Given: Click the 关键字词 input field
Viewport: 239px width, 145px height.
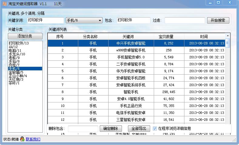Looking at the screenshot, I should coord(45,21).
